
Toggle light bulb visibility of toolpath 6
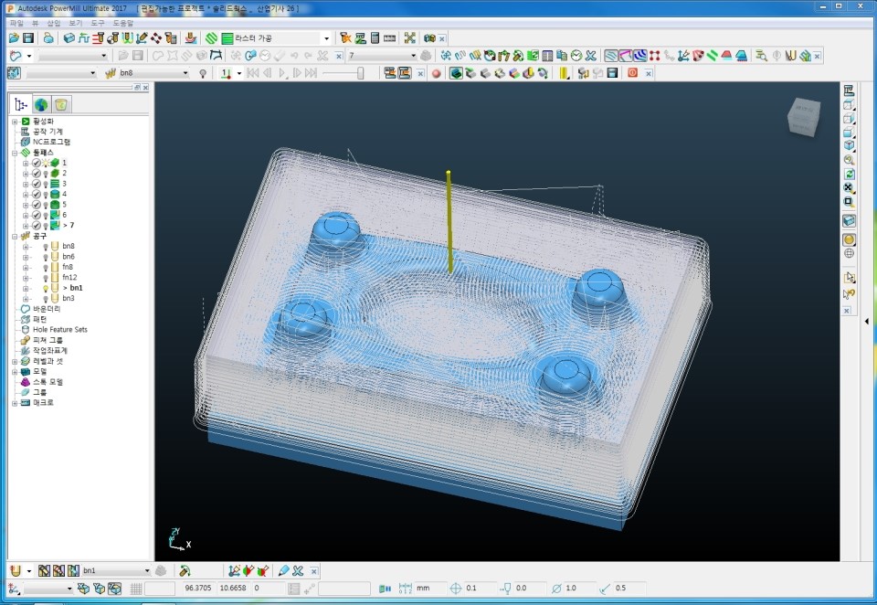[46, 216]
